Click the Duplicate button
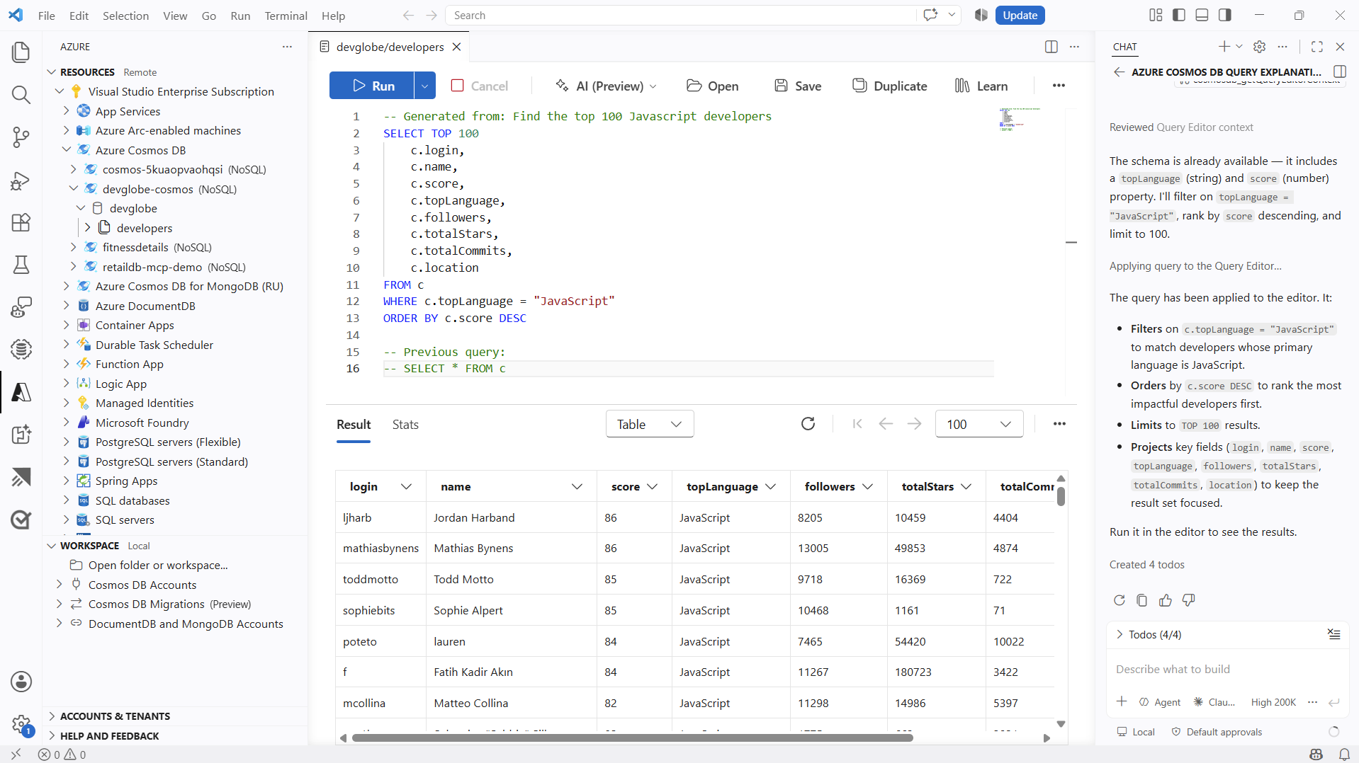The width and height of the screenshot is (1359, 763). pyautogui.click(x=890, y=86)
